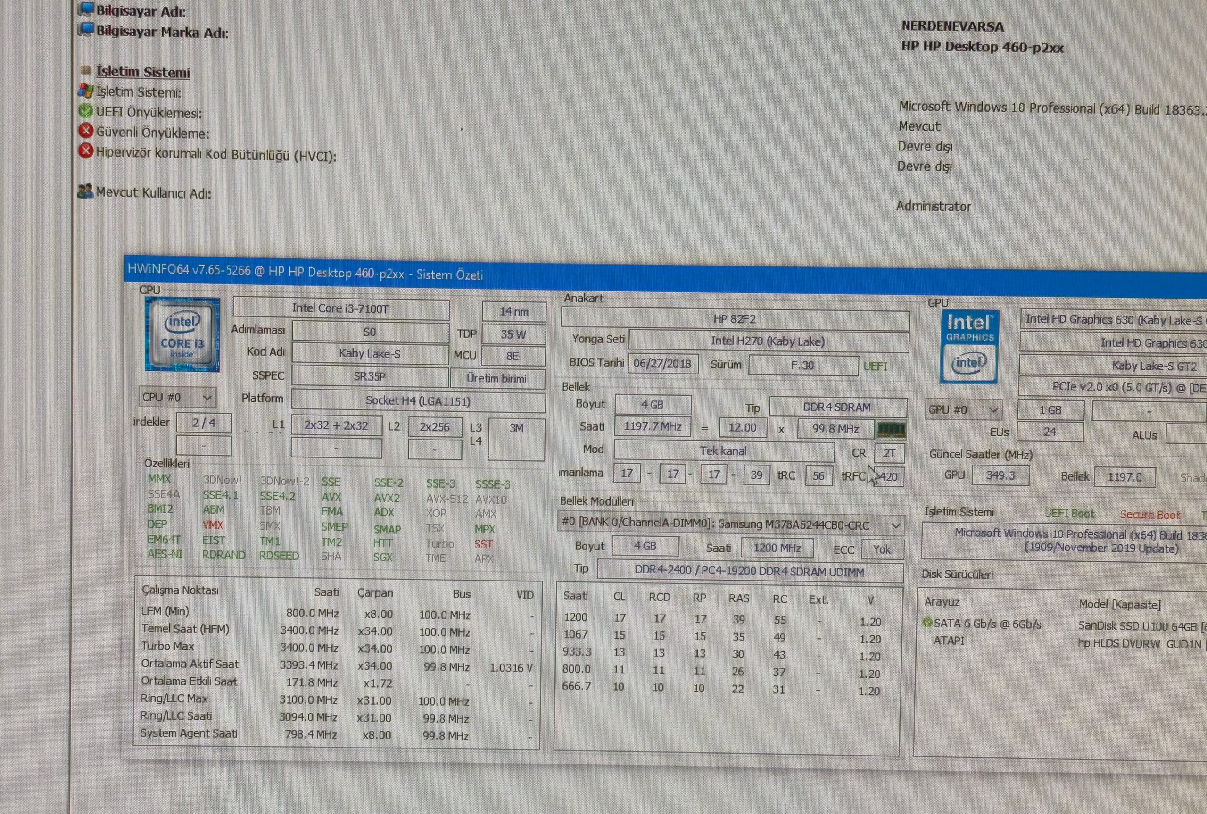Click the Kaby Lake-S code name field
The height and width of the screenshot is (814, 1207).
[x=370, y=354]
